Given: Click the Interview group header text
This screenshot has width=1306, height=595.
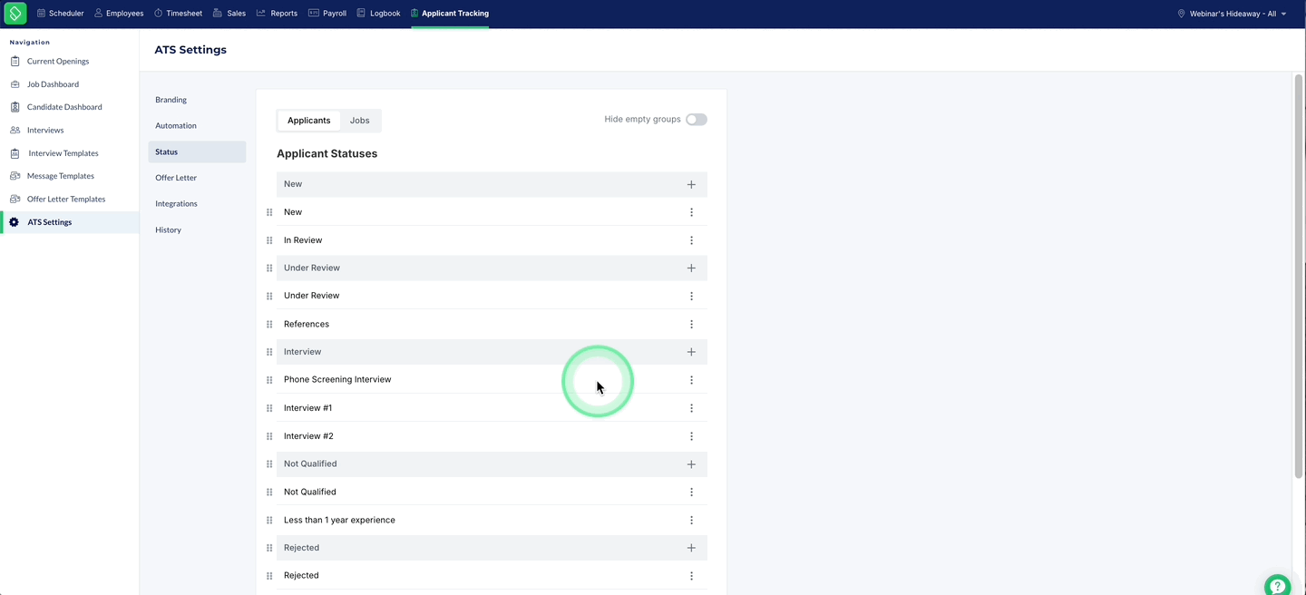Looking at the screenshot, I should pos(302,352).
